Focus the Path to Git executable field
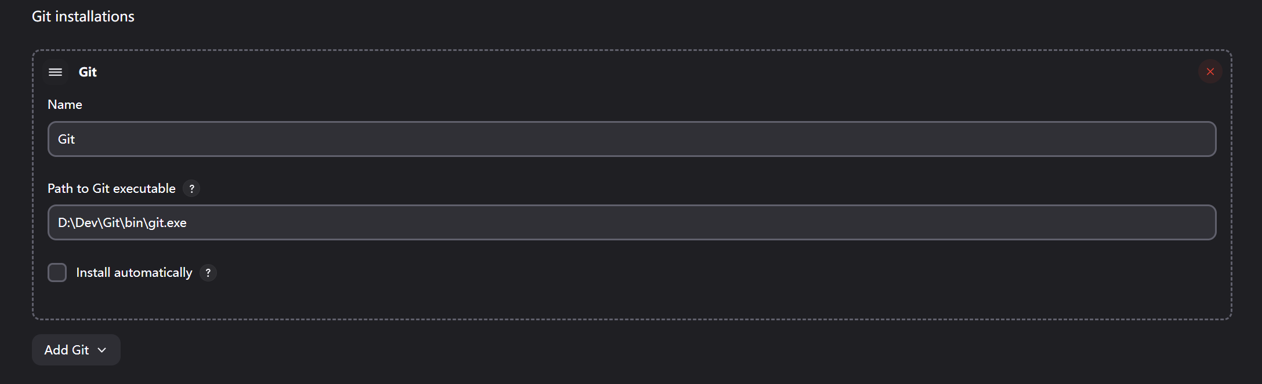This screenshot has height=384, width=1262. (631, 222)
